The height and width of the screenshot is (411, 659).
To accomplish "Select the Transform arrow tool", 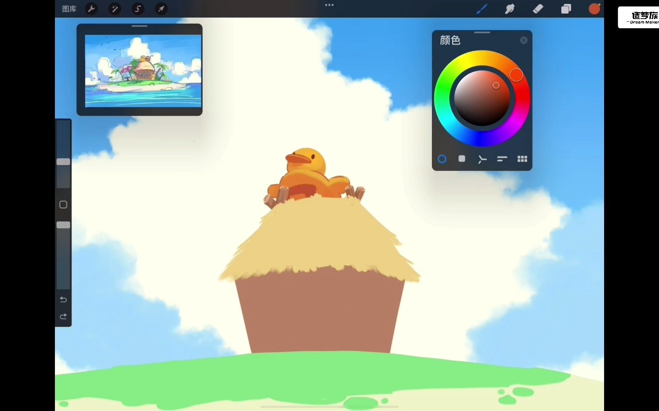I will [161, 9].
